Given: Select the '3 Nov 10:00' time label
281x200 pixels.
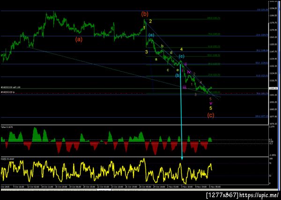Looking at the screenshot, I should click(186, 186).
